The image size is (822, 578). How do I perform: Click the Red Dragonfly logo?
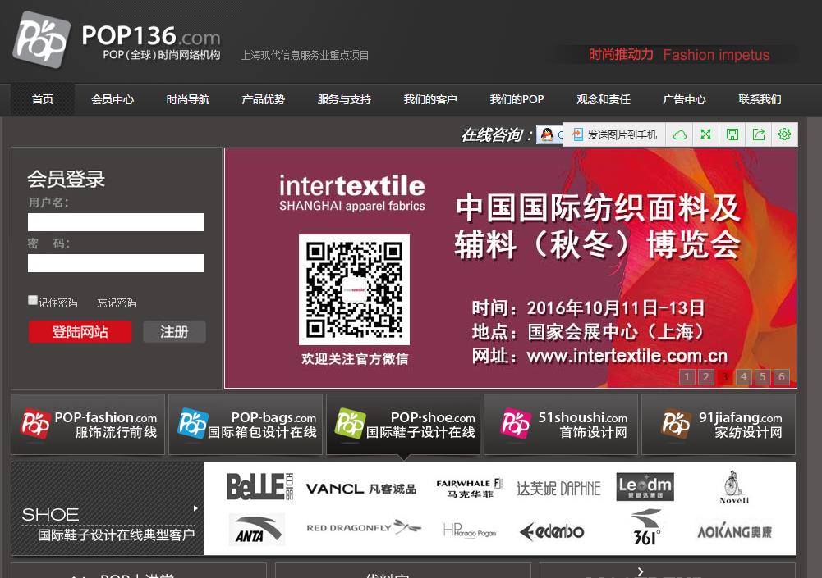coord(364,527)
